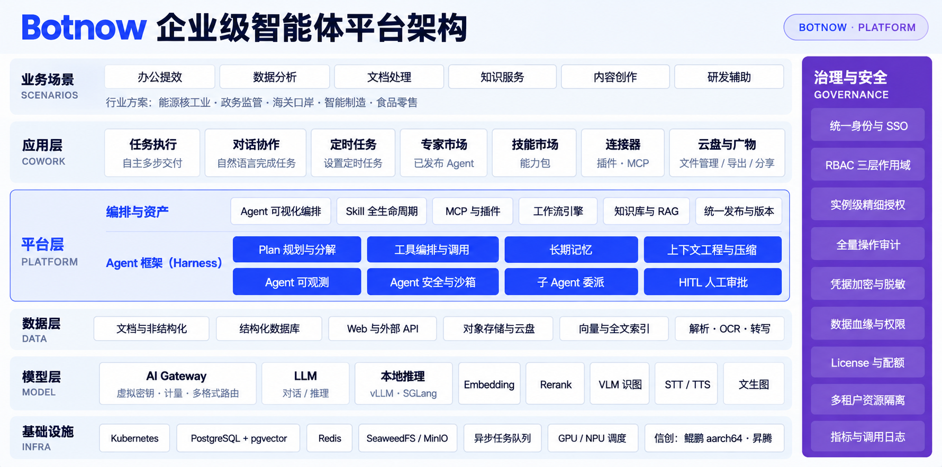Screen dimensions: 942x467
Task: Open the 任务执行 application card
Action: click(152, 153)
